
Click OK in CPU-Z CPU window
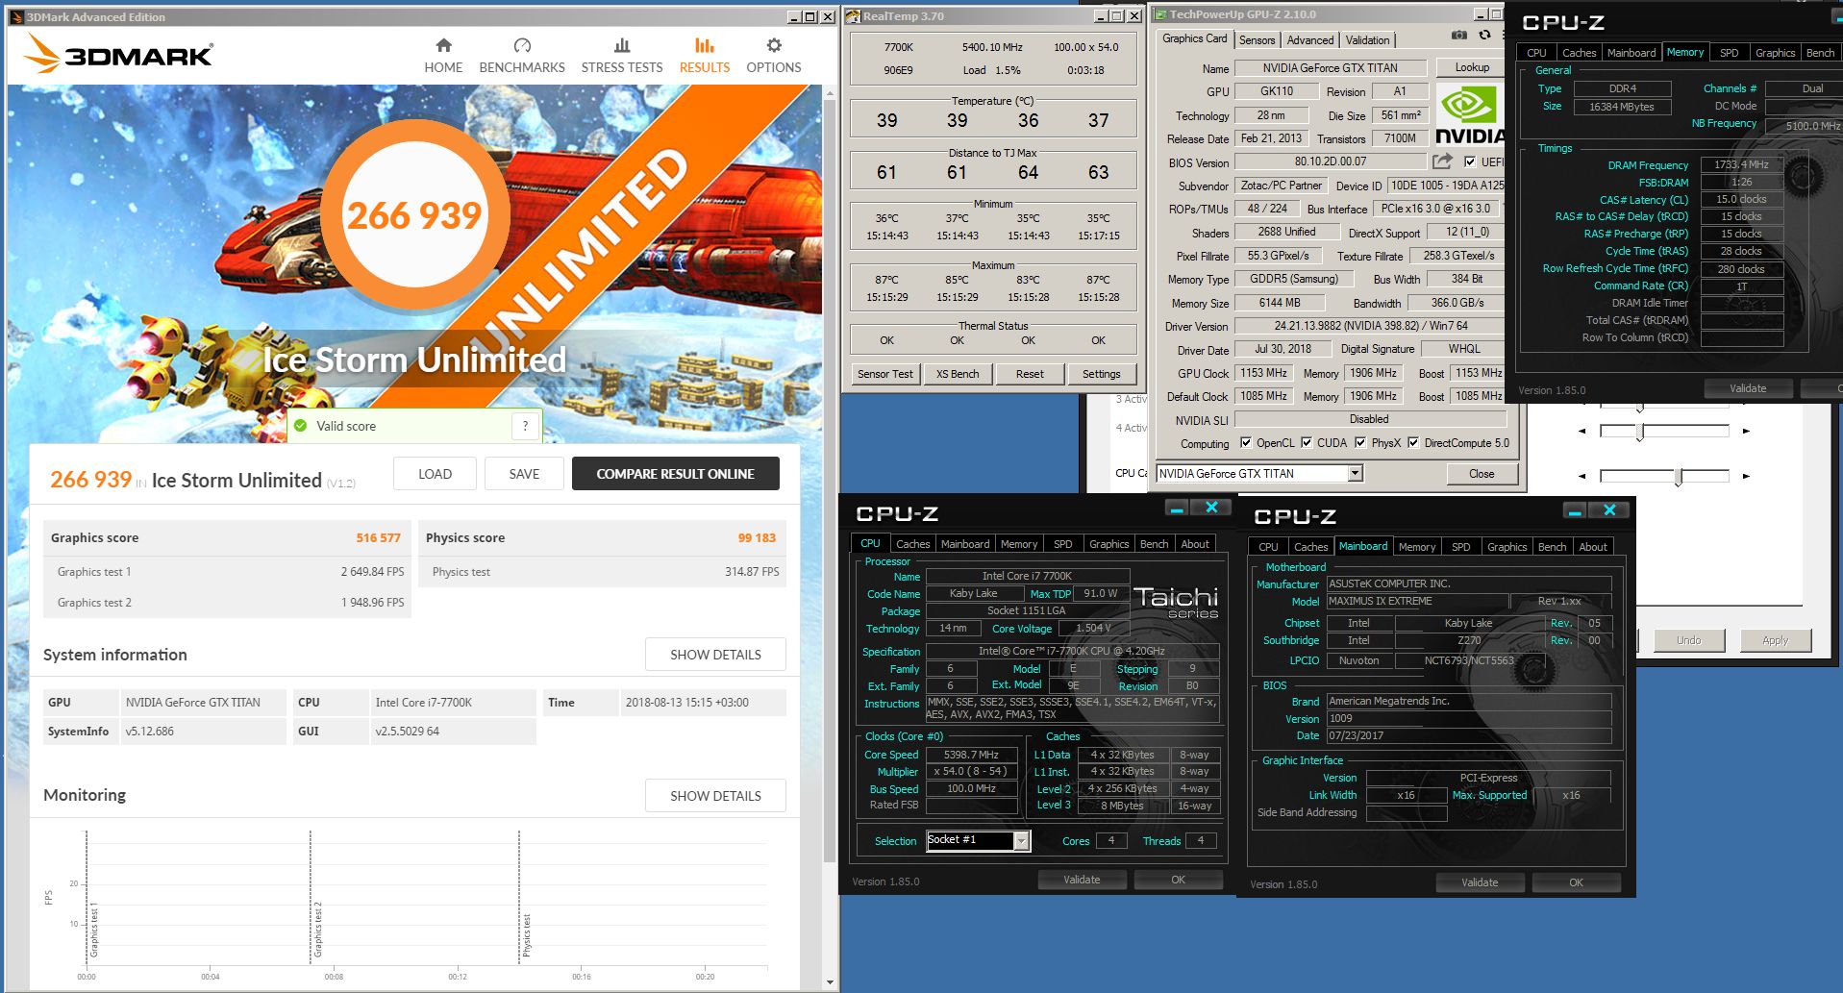coord(1178,880)
